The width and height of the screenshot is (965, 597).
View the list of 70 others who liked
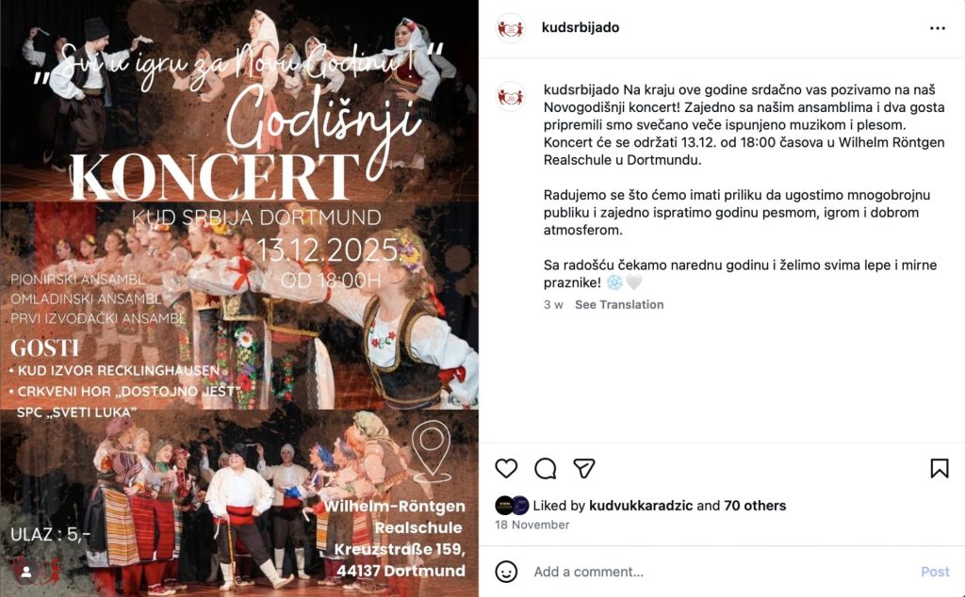[755, 506]
